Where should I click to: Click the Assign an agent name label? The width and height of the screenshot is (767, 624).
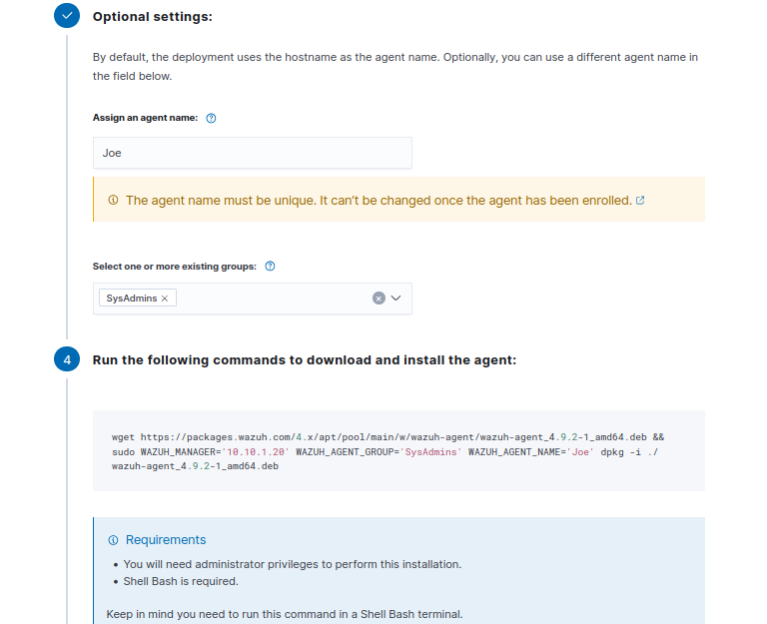click(145, 118)
